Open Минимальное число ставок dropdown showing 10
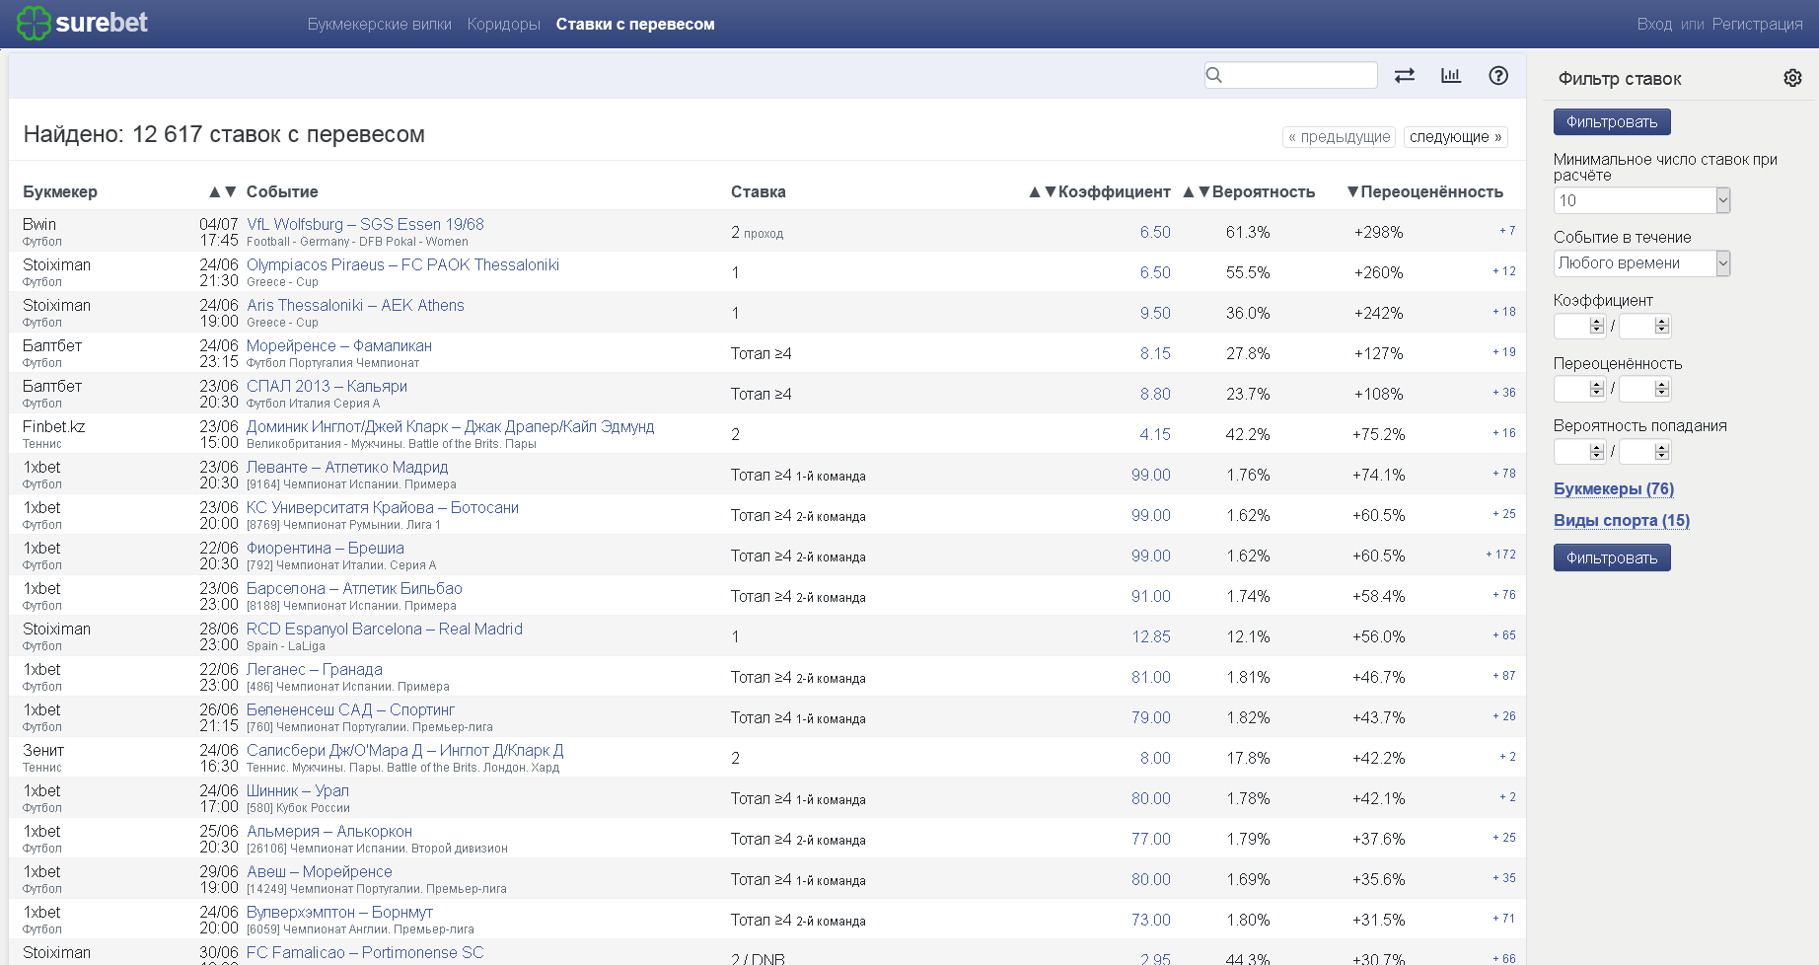 (x=1641, y=200)
